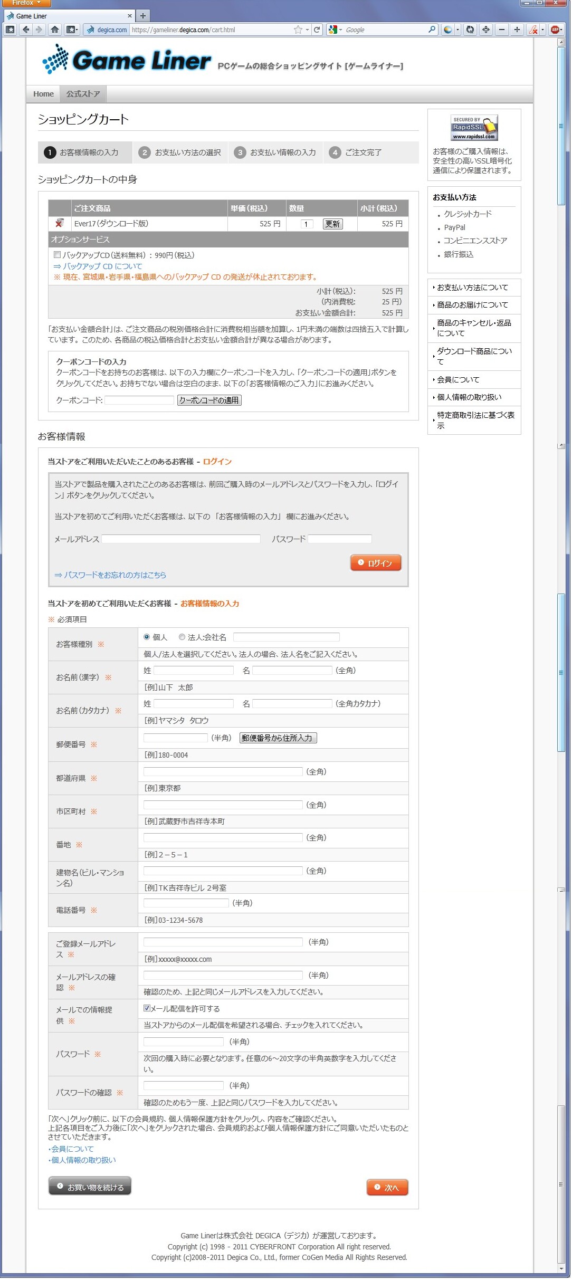Viewport: 572px width, 1280px height.
Task: Click the RapidSSL security seal
Action: click(474, 128)
